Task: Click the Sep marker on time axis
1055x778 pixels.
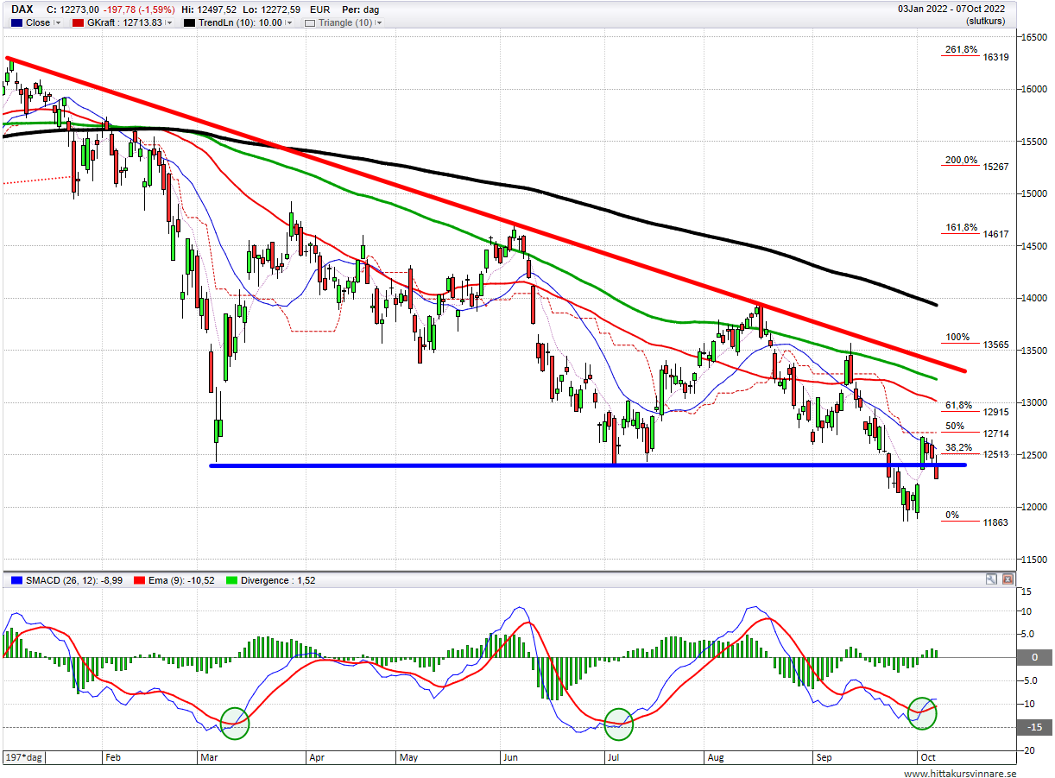Action: pyautogui.click(x=824, y=757)
